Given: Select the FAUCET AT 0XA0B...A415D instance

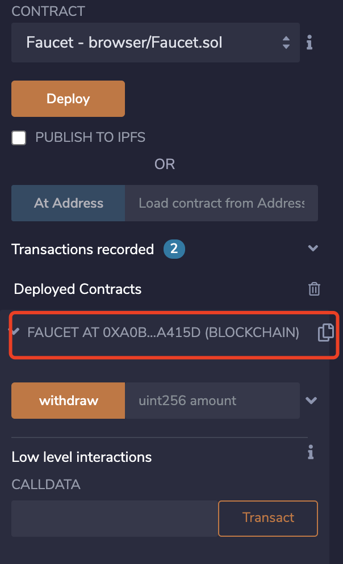Looking at the screenshot, I should click(x=163, y=332).
